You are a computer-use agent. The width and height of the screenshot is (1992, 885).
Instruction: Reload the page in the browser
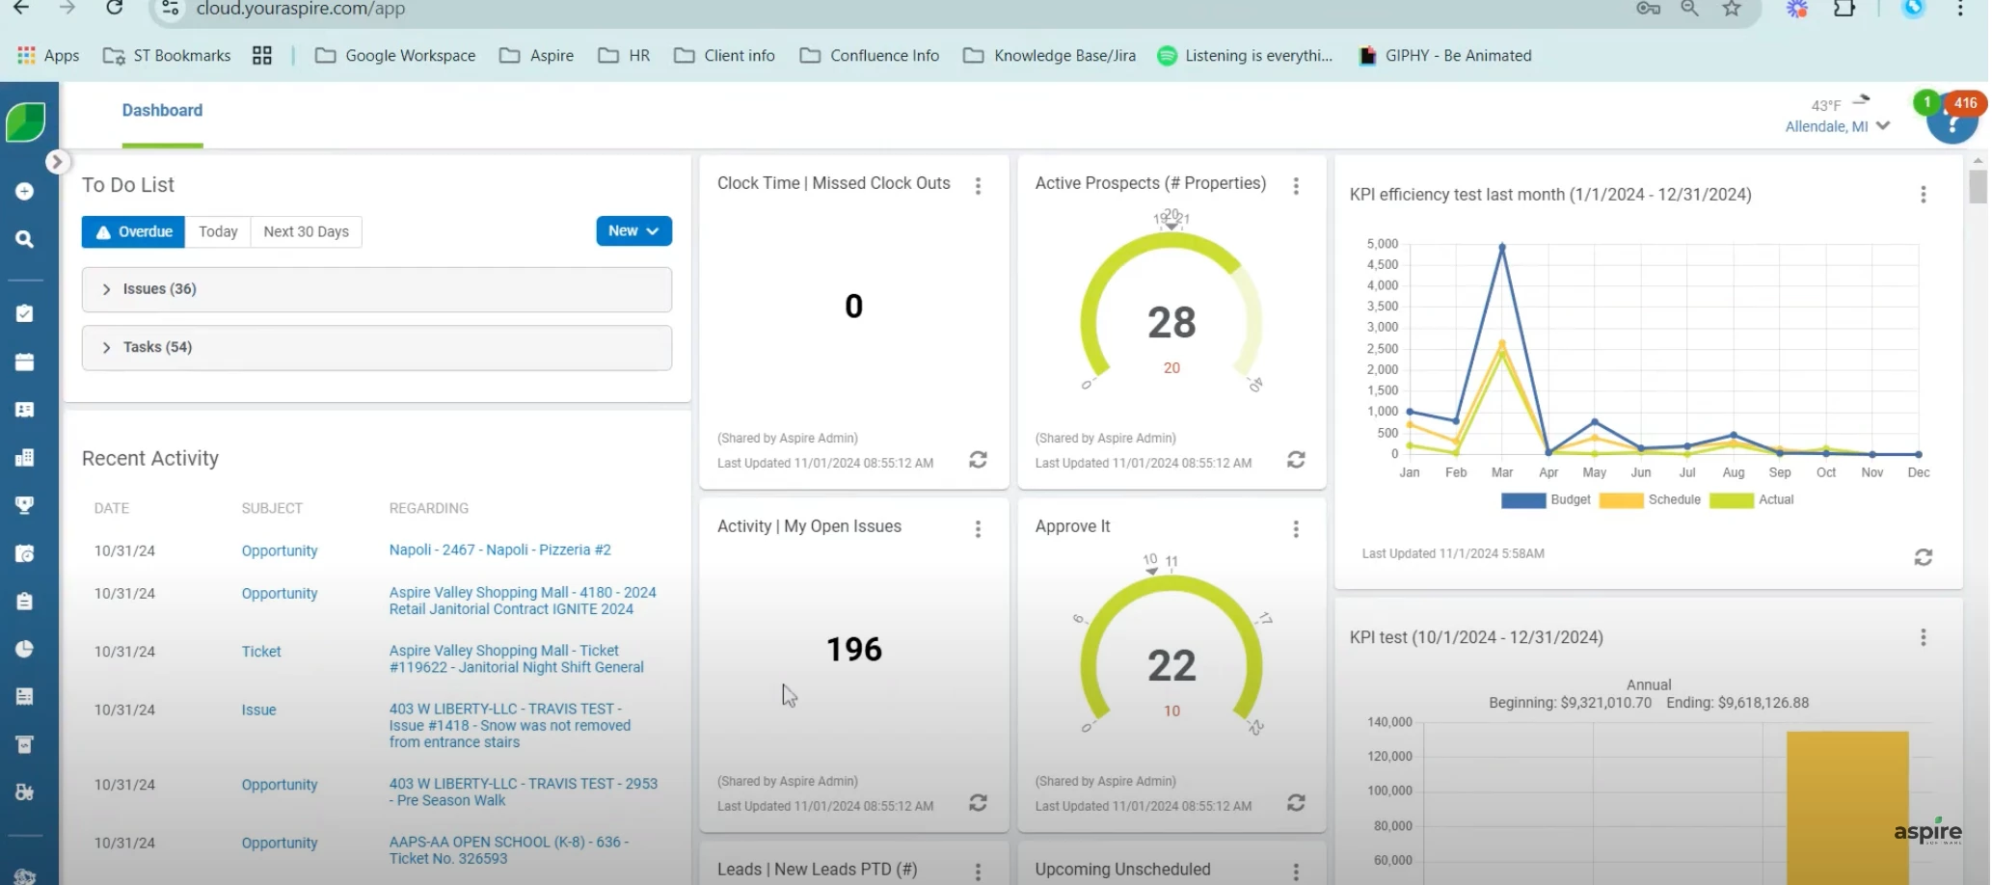tap(115, 8)
